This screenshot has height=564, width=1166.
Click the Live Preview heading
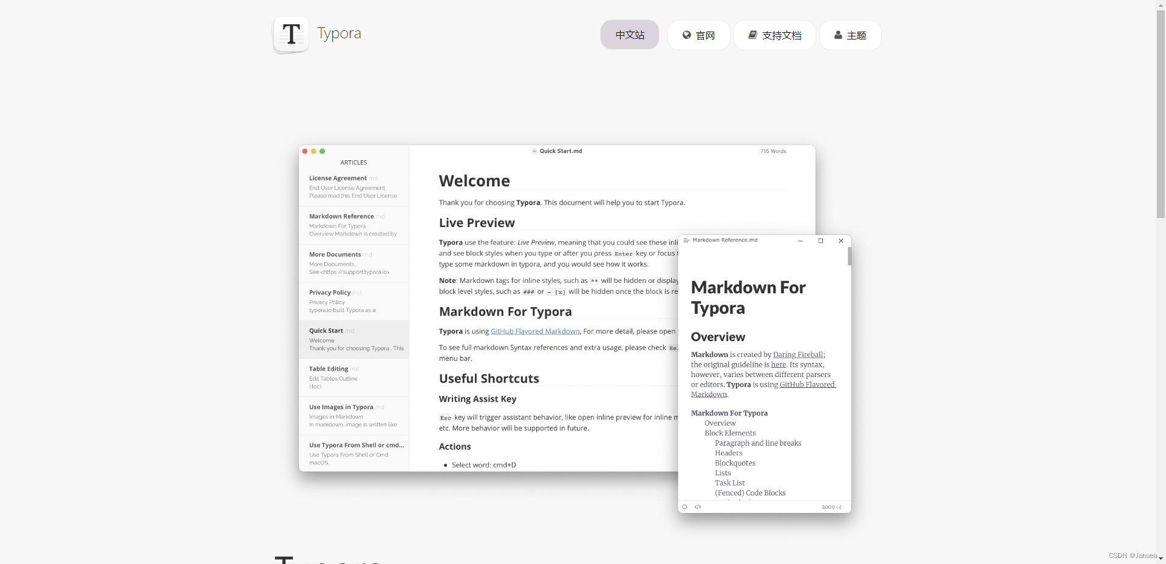[477, 223]
